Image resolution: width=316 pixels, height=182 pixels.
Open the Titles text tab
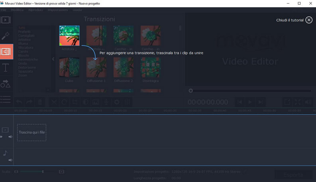(x=6, y=68)
